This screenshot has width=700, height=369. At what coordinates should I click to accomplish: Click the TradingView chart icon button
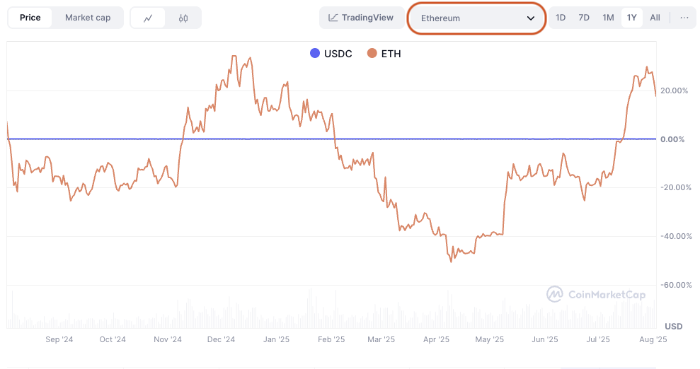click(362, 18)
